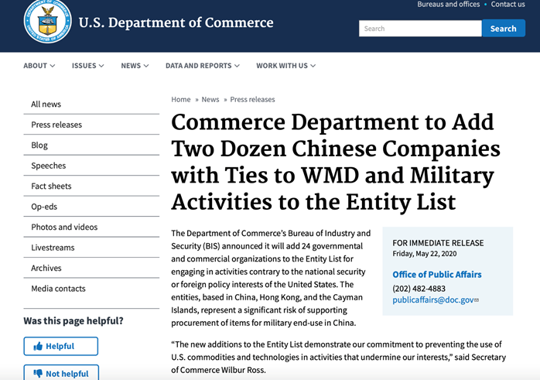
Task: Expand the ISSUES dropdown menu
Action: [x=87, y=66]
